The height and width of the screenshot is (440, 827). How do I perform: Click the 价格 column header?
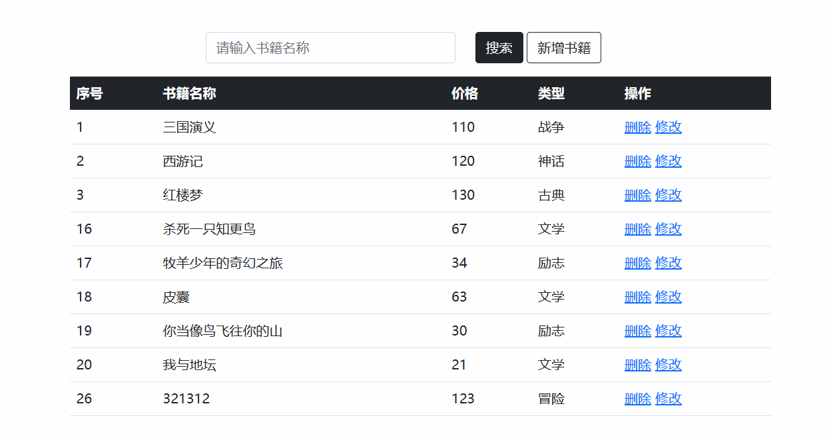click(x=465, y=94)
